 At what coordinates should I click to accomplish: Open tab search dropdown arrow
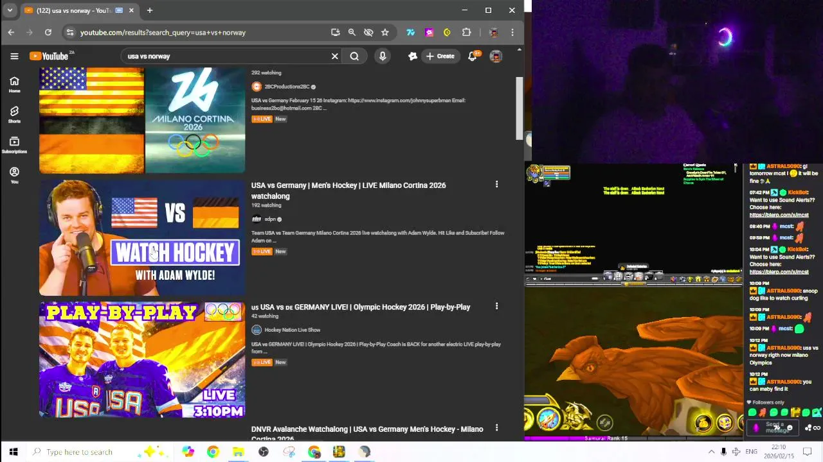pyautogui.click(x=10, y=10)
